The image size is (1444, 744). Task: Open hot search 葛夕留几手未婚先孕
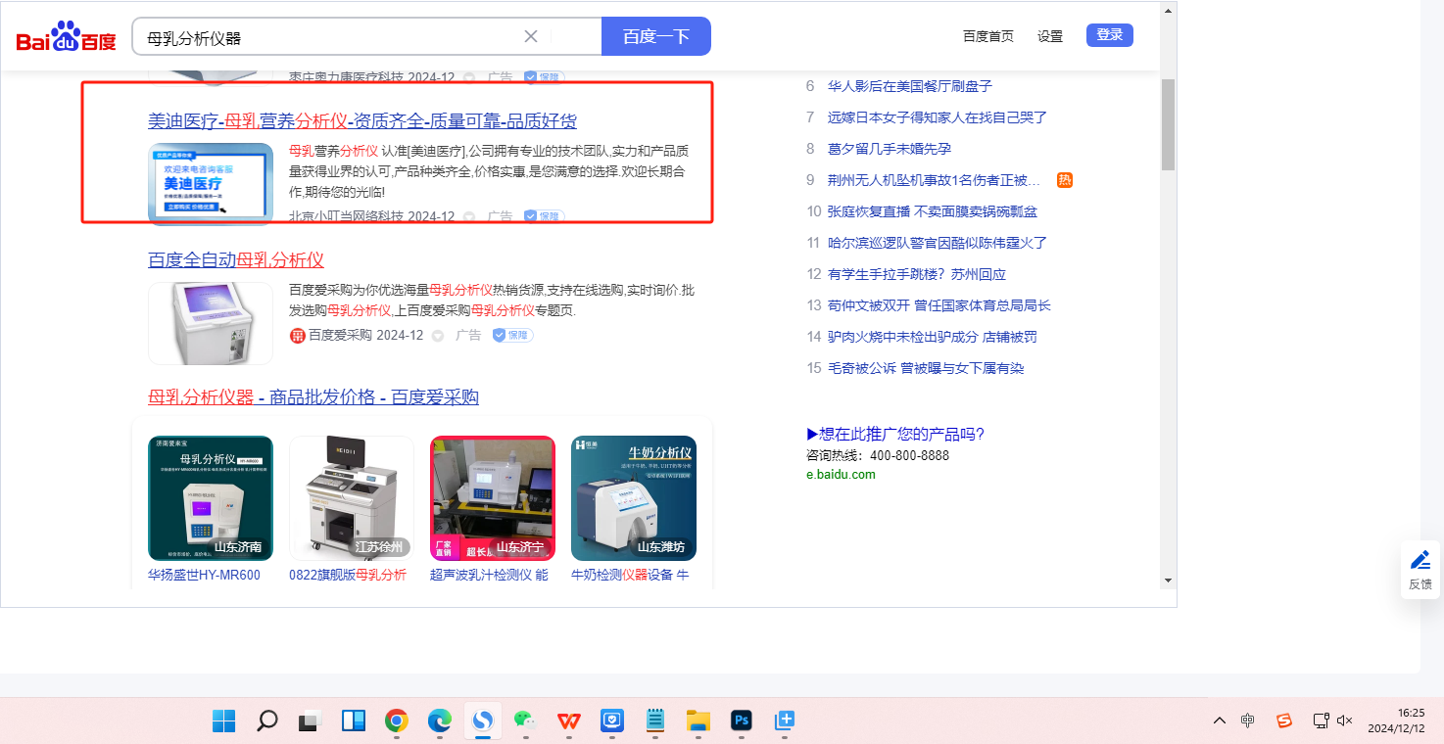click(890, 149)
